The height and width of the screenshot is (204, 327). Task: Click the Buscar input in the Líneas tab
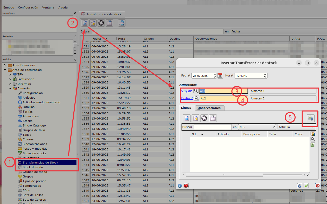click(x=213, y=127)
